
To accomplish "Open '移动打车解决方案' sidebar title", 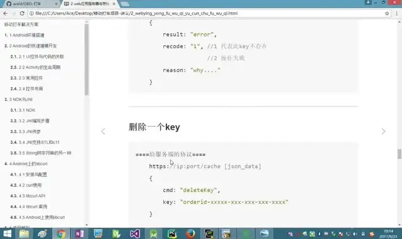I will coord(21,24).
